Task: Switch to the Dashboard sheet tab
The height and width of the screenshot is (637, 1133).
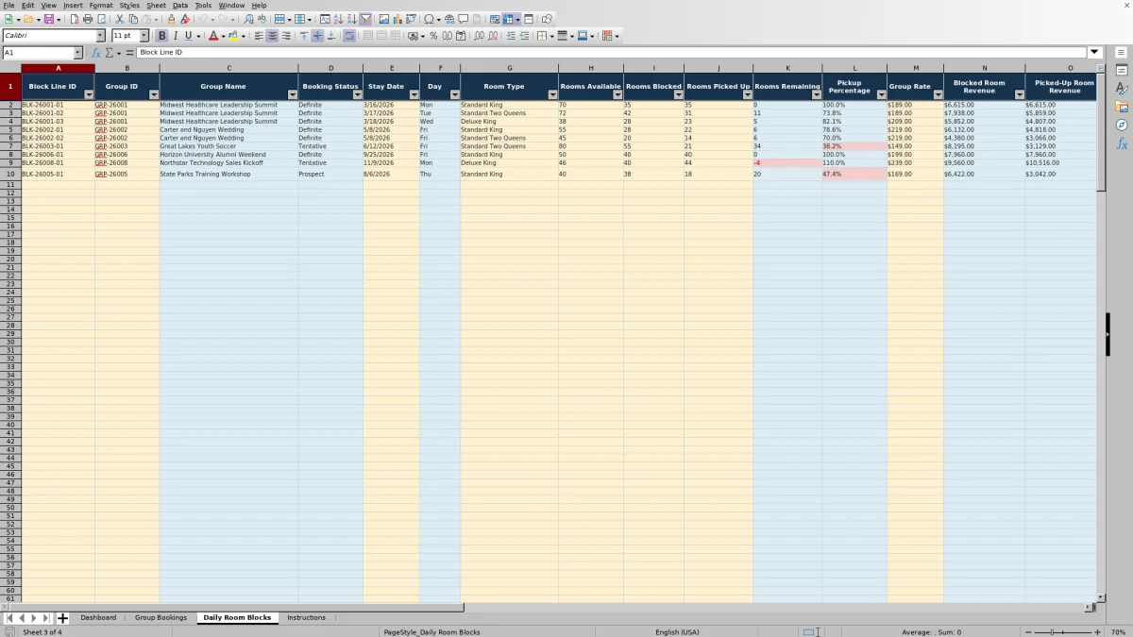Action: (98, 618)
